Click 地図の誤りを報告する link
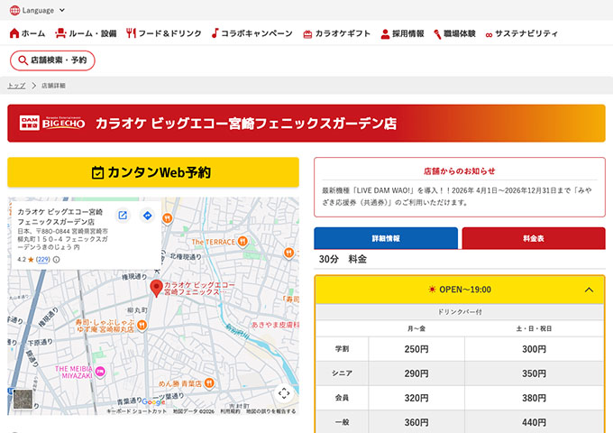 click(270, 411)
